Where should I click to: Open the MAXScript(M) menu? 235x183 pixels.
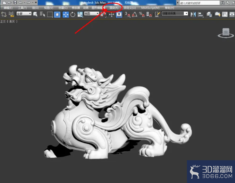tap(150, 8)
